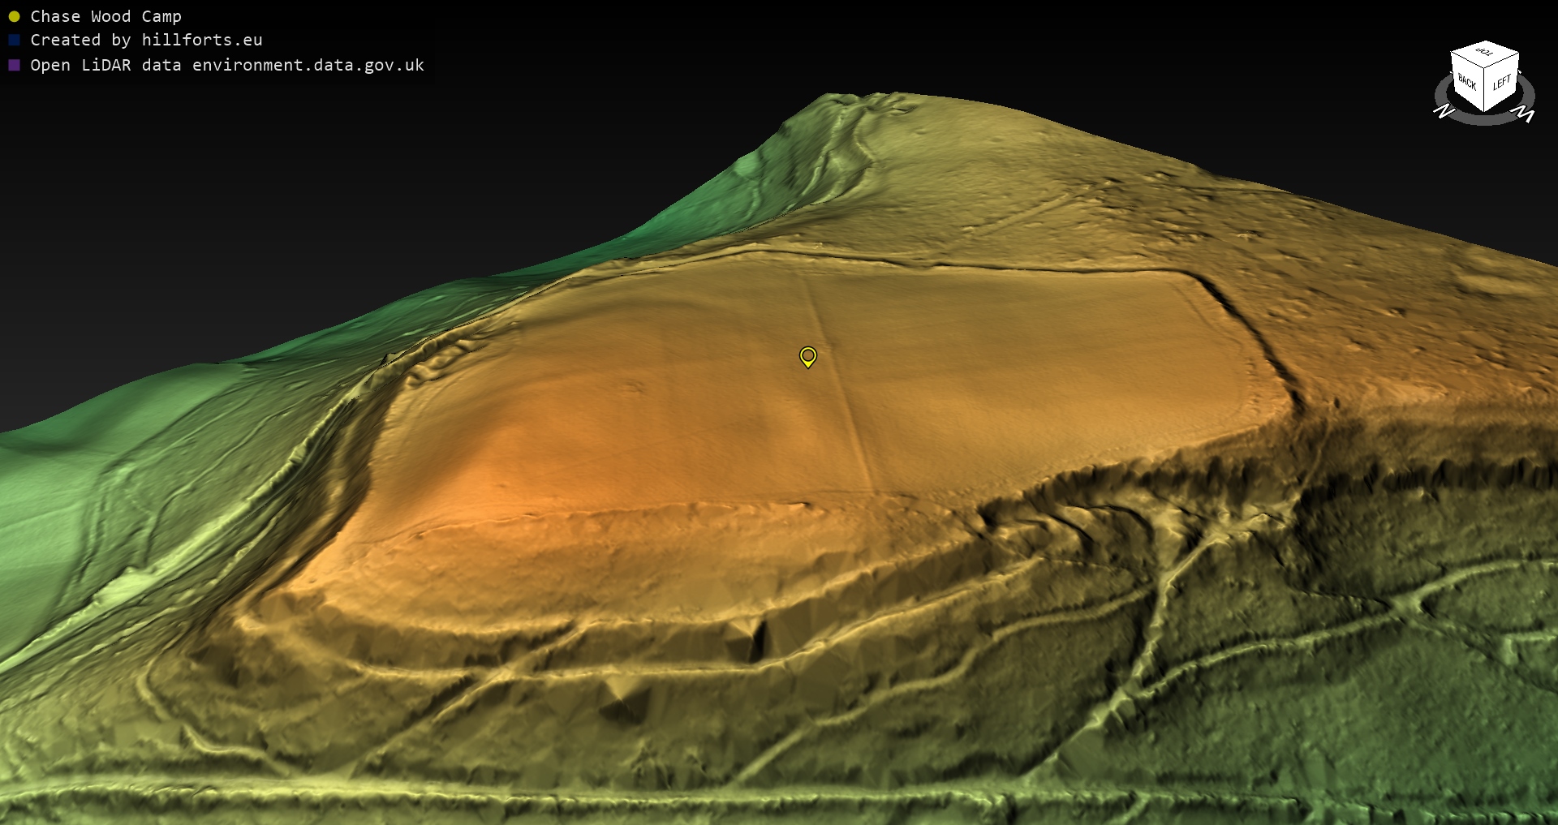
Task: Toggle the dark blue square legend marker
Action: (x=14, y=40)
